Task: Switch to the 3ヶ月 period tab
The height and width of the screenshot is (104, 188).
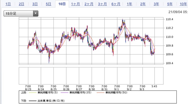Action: coord(102,4)
